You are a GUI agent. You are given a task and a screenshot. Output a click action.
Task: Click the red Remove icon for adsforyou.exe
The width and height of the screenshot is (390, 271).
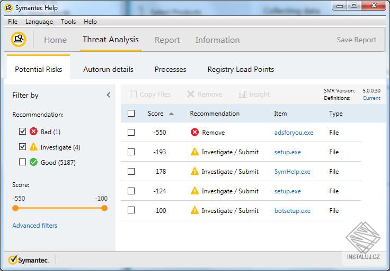coord(194,133)
